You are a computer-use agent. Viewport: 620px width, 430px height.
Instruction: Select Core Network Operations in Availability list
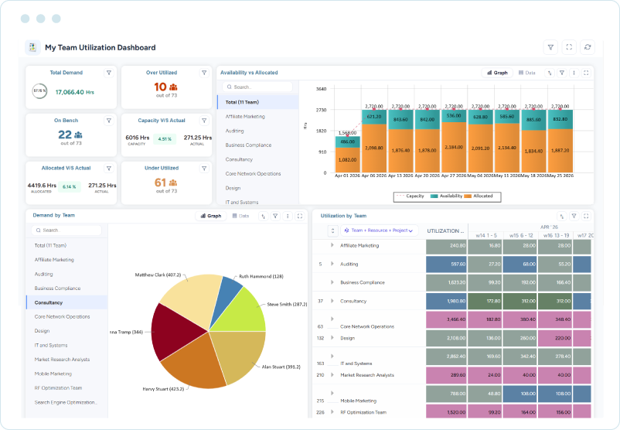[257, 174]
